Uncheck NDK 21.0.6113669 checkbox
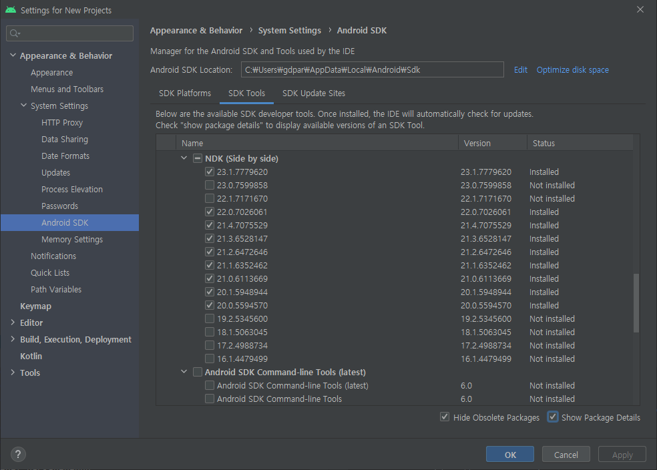Screen dimensions: 657x470 (x=210, y=278)
